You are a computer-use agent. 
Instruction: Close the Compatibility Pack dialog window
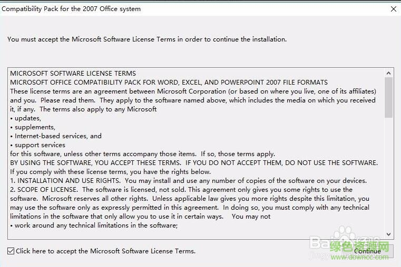click(x=393, y=9)
